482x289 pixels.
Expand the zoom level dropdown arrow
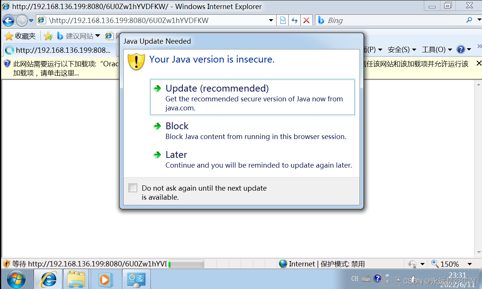point(470,264)
